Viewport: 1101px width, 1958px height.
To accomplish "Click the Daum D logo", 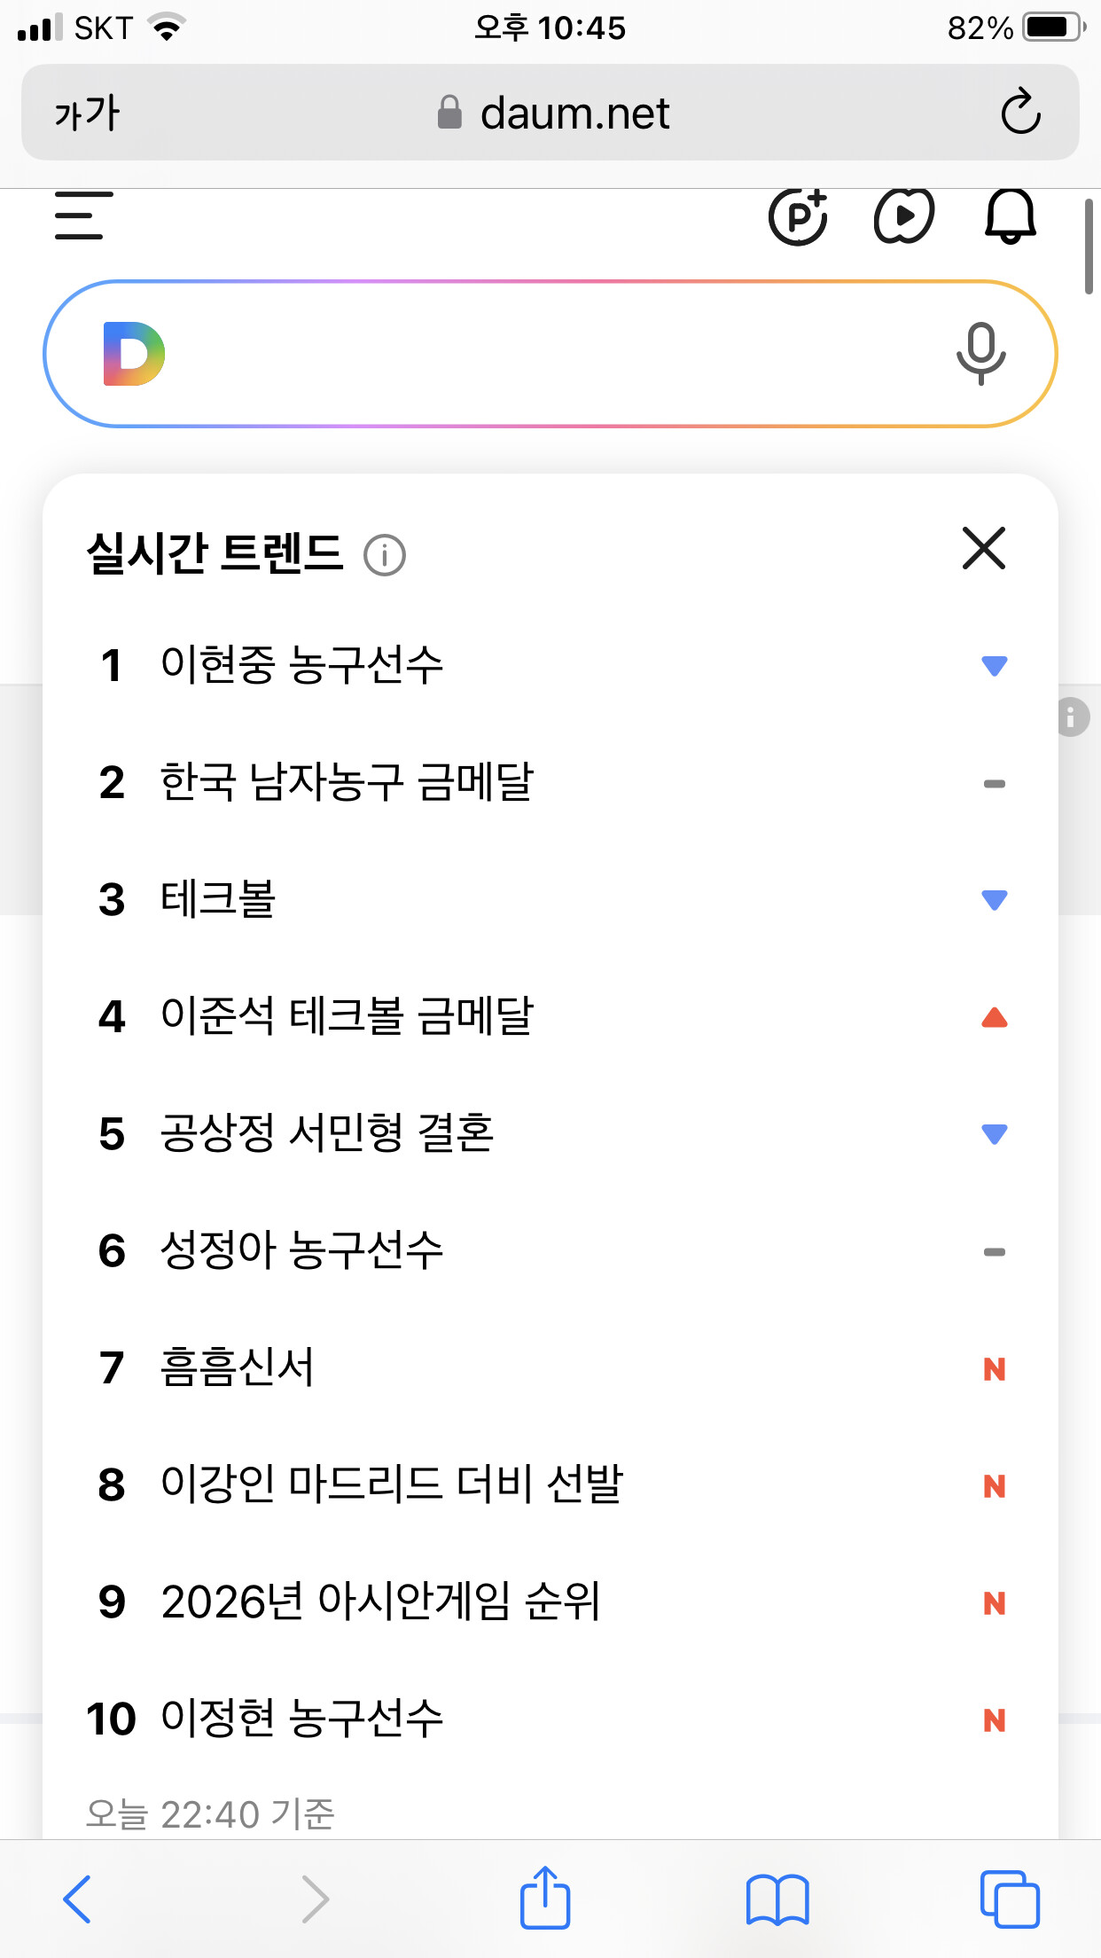I will tap(134, 354).
